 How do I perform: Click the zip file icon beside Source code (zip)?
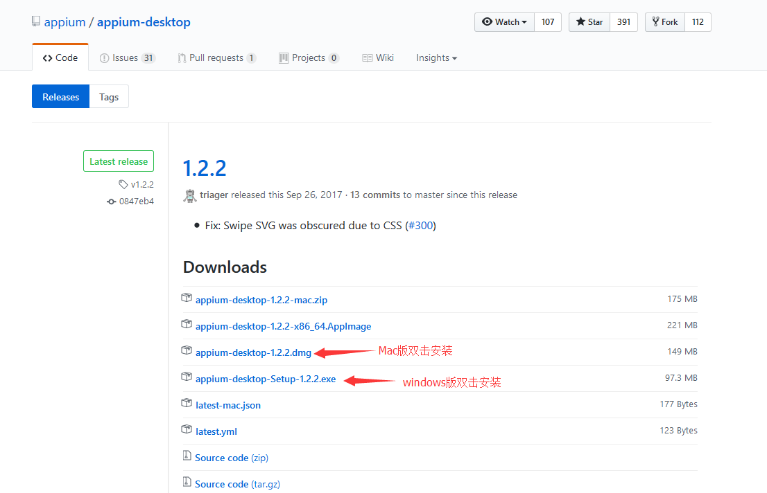(187, 456)
